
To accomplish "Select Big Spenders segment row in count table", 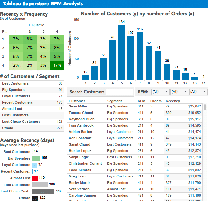I will click(x=32, y=90).
